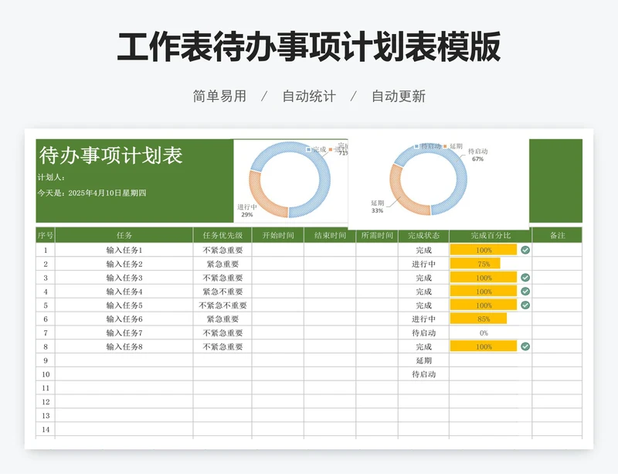Viewport: 618px width, 474px height.
Task: Click the 序号 column header
Action: click(x=46, y=235)
